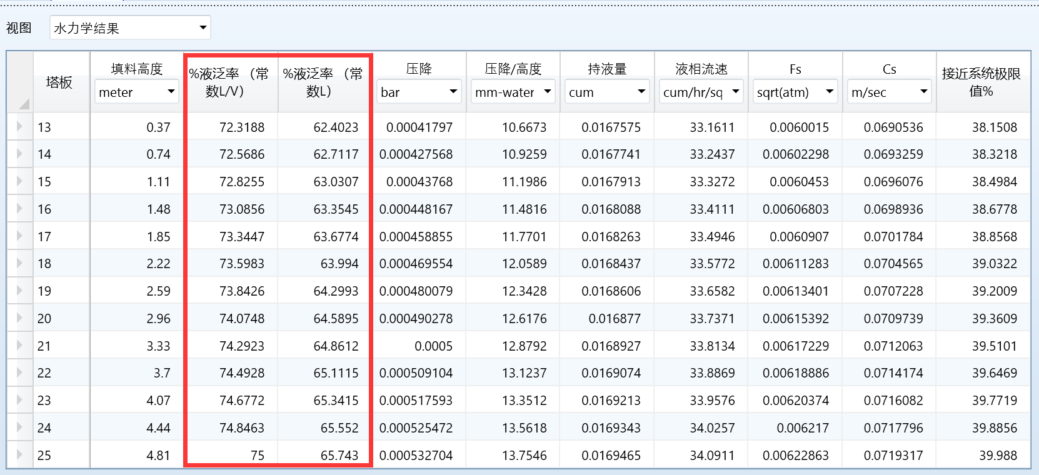Click row selector arrow for stage 19
The height and width of the screenshot is (475, 1039).
[20, 291]
